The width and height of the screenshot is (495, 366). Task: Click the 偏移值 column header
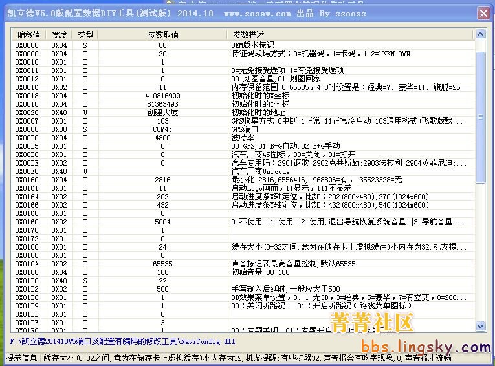(28, 34)
